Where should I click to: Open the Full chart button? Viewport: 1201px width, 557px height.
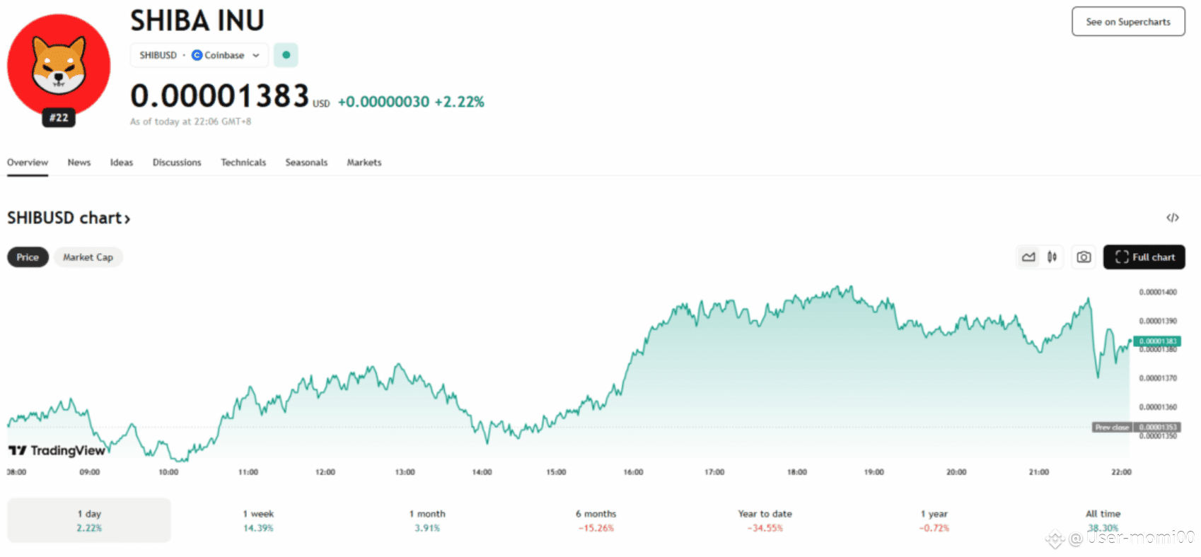(1144, 257)
